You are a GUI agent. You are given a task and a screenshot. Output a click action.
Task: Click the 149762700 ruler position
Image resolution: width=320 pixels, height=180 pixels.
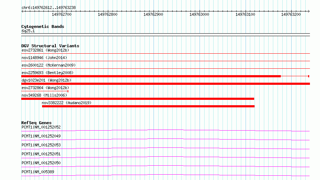pyautogui.click(x=61, y=14)
